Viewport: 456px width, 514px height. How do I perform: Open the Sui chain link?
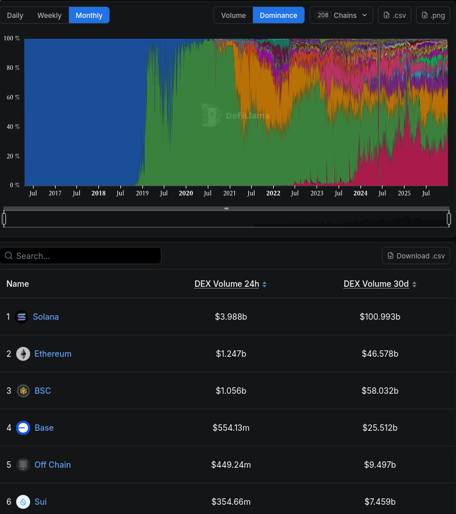(41, 502)
